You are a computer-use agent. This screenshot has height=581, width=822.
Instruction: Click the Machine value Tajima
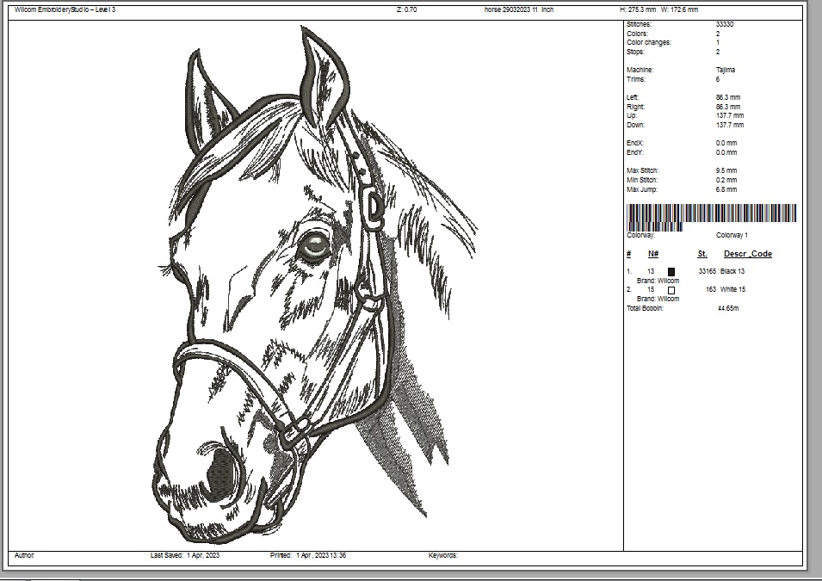coord(725,70)
